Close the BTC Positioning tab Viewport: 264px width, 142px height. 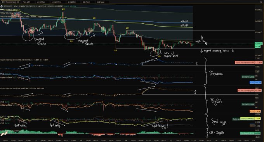coord(18,2)
